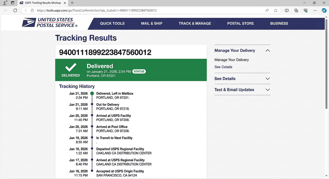The height and width of the screenshot is (179, 329).
Task: Open the TRACK & MANAGE menu
Action: pos(195,24)
